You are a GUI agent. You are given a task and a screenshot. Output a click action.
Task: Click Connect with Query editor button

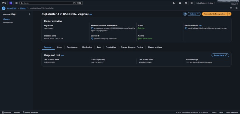215,14
